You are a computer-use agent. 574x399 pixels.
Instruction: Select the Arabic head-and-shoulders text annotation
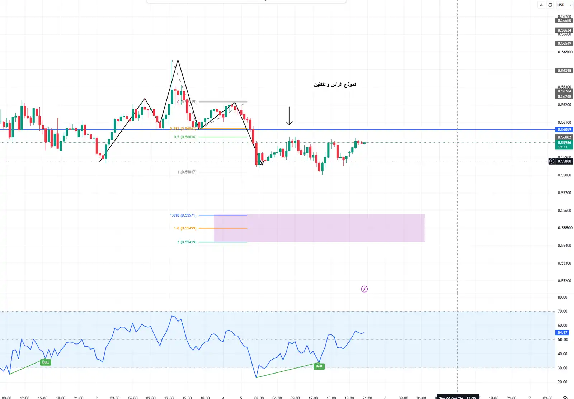point(335,85)
